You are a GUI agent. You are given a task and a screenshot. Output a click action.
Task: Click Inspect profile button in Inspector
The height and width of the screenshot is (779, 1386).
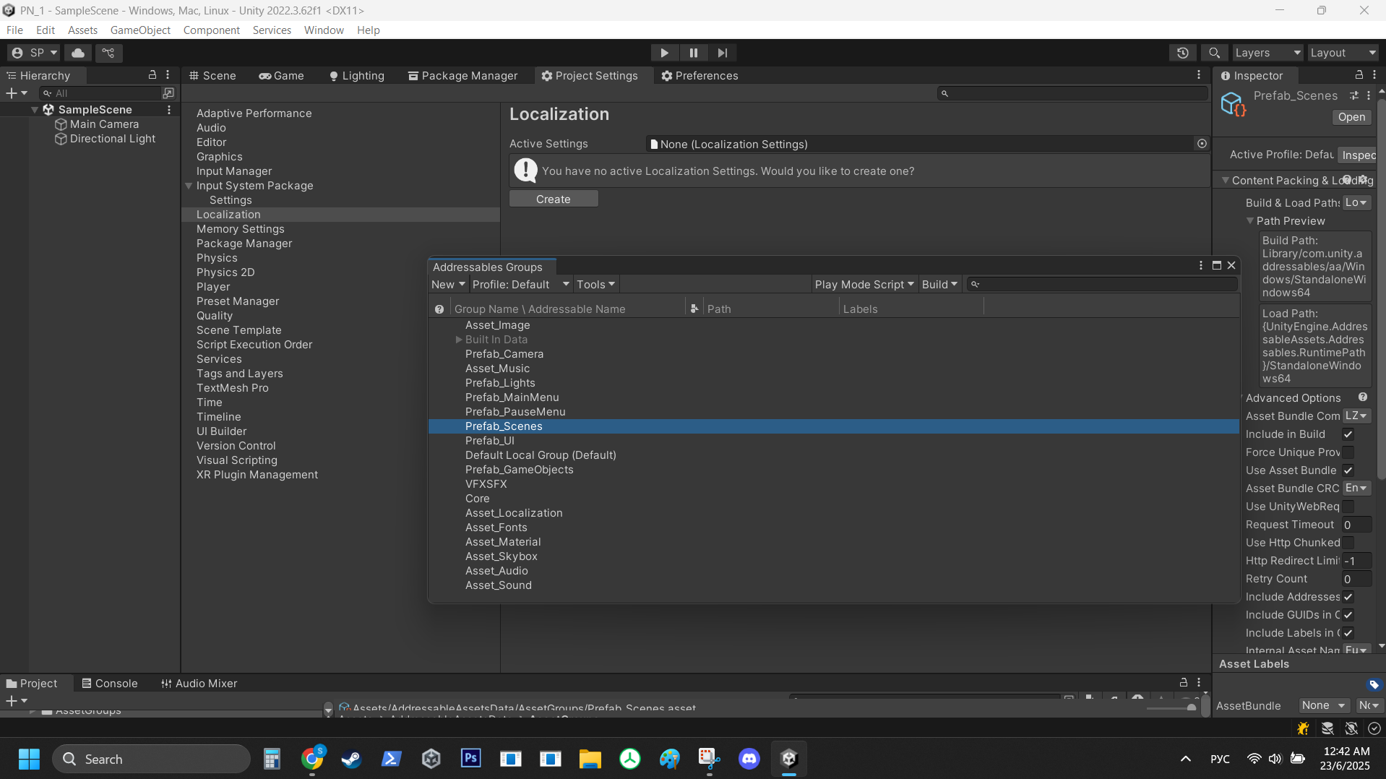(1358, 155)
